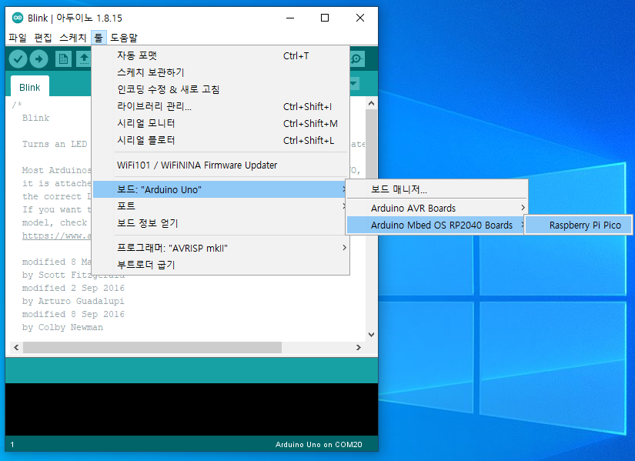Open the tab dropdown arrow at right

(354, 84)
